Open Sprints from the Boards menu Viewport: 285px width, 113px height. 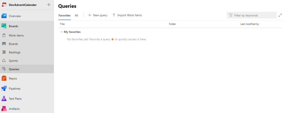[13, 61]
